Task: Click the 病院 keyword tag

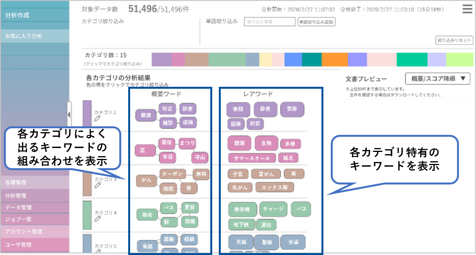Action: coord(168,189)
